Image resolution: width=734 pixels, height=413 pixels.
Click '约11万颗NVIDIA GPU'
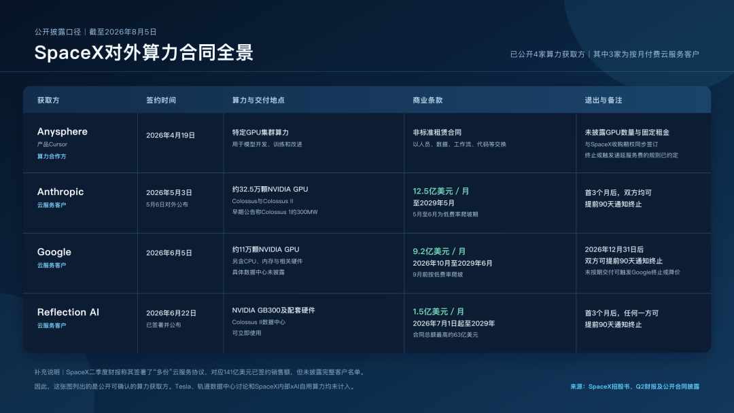click(x=266, y=250)
